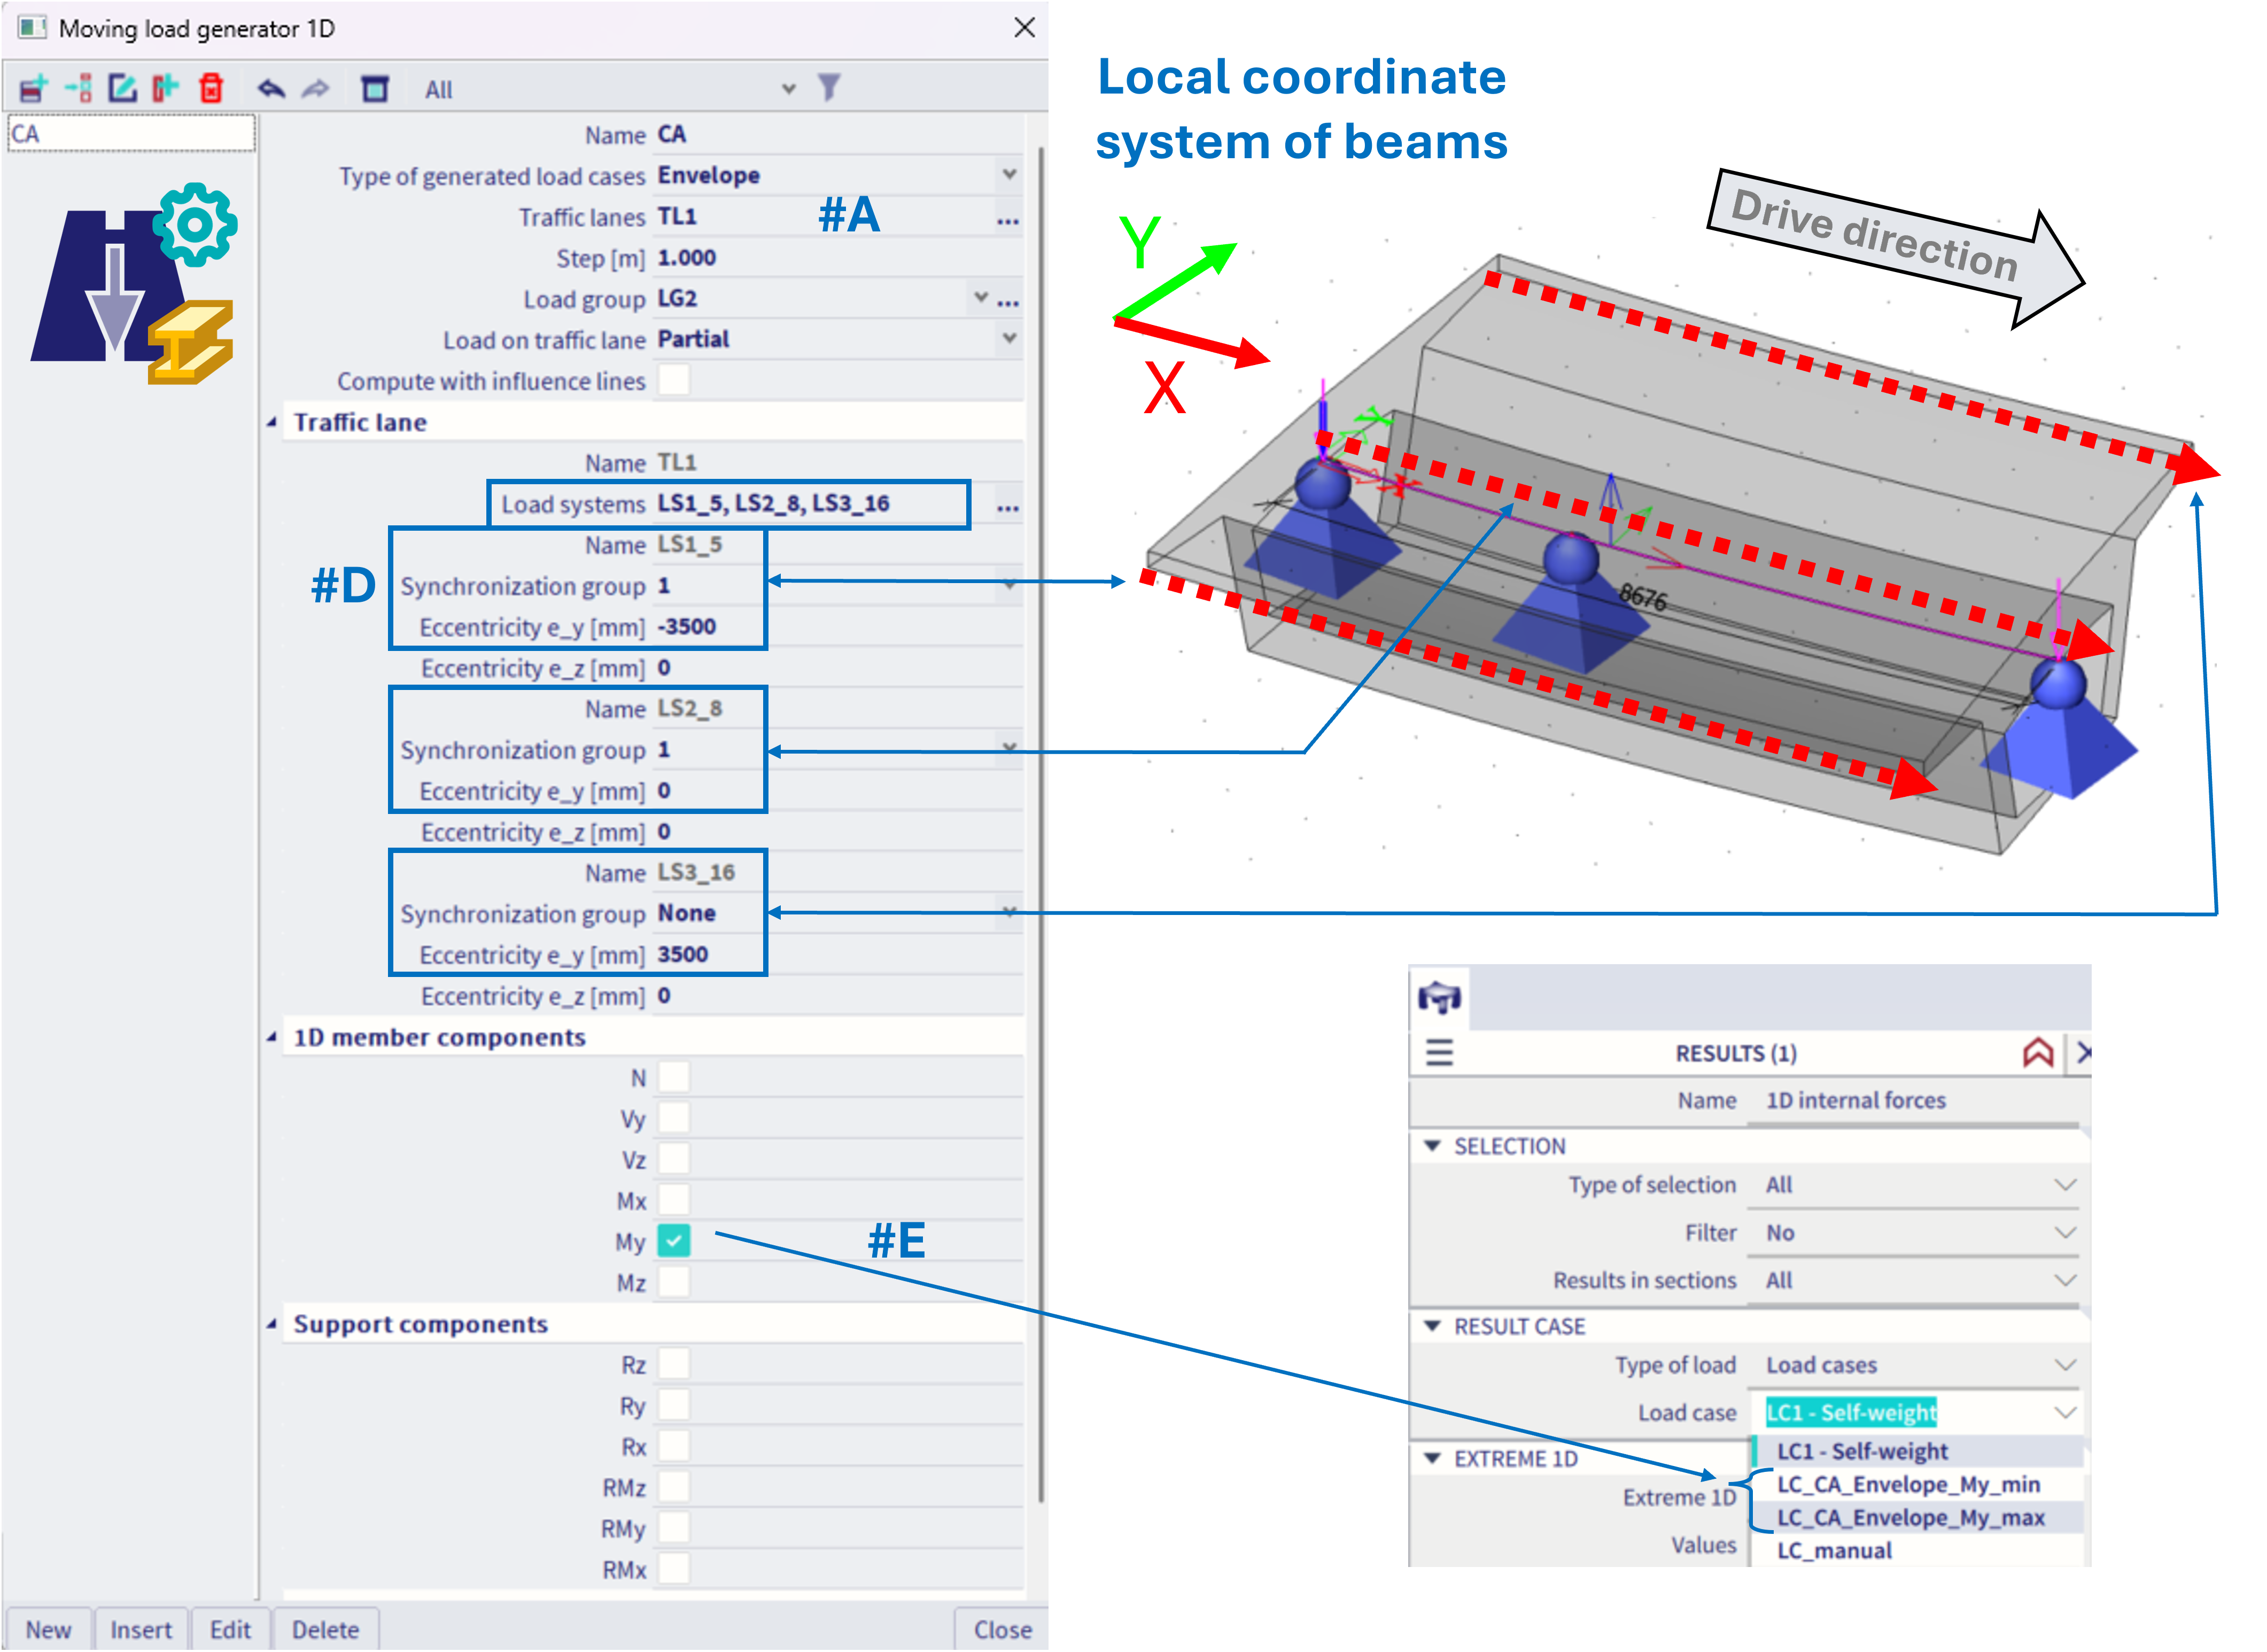Screen dimensions: 2267x1652
Task: Choose LC_manual in load case list
Action: pyautogui.click(x=1834, y=1551)
